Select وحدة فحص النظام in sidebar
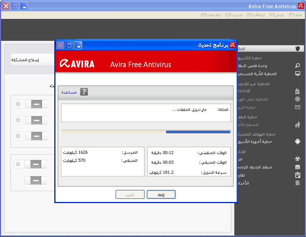Image resolution: width=306 pixels, height=237 pixels. click(252, 66)
